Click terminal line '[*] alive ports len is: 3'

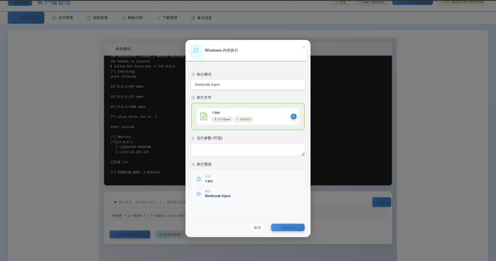pos(133,117)
